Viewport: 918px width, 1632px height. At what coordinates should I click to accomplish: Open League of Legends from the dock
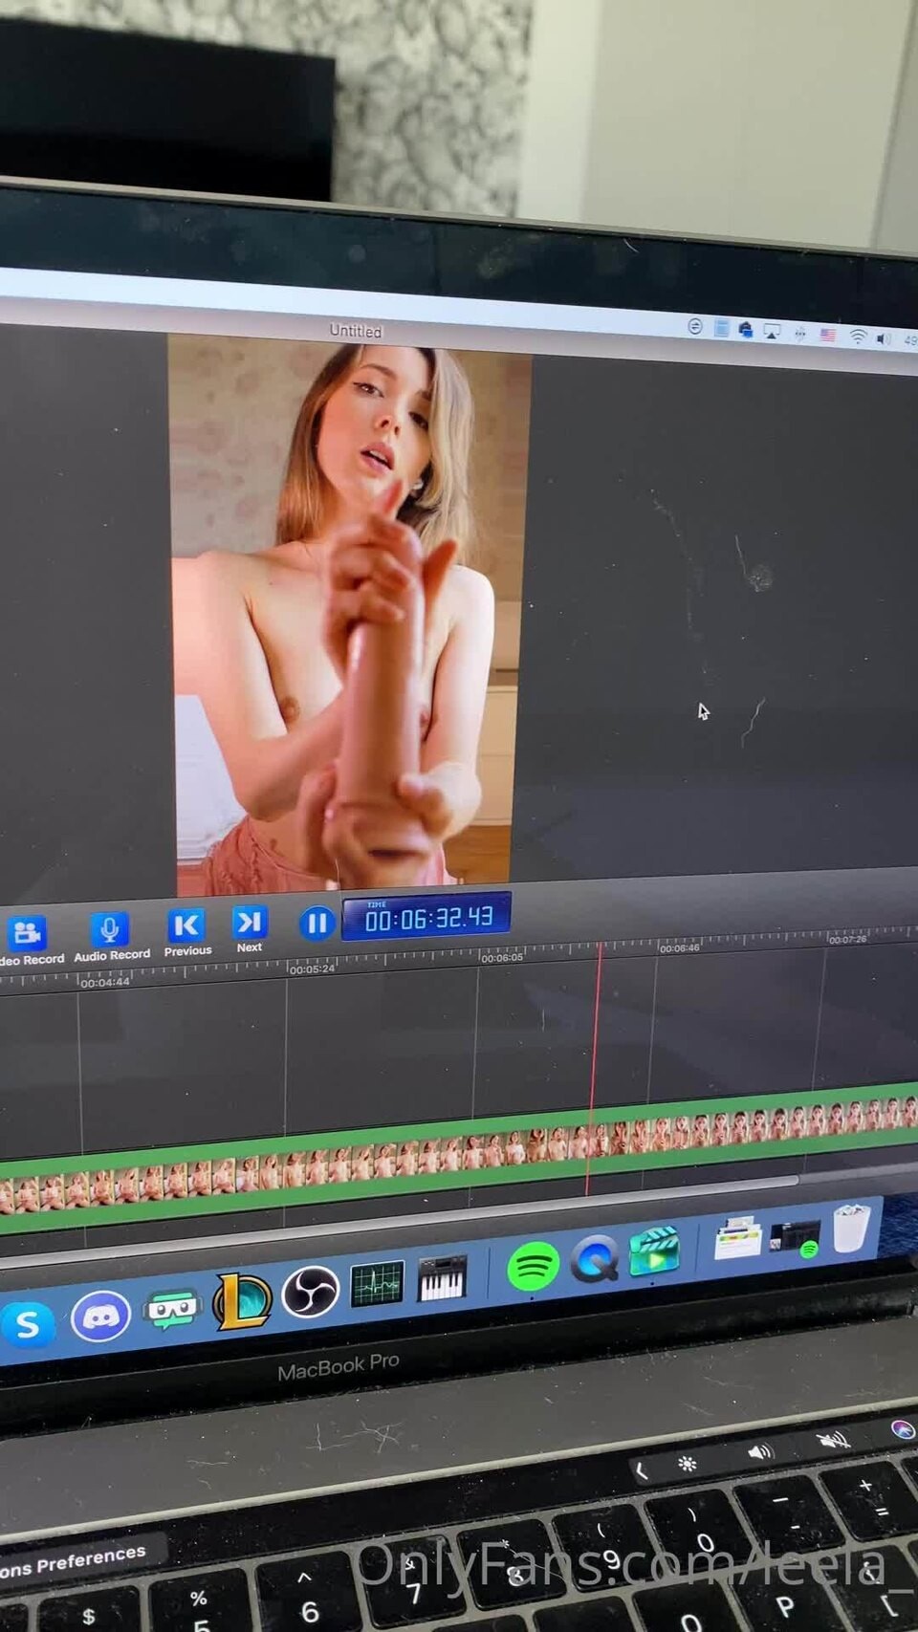pyautogui.click(x=241, y=1300)
